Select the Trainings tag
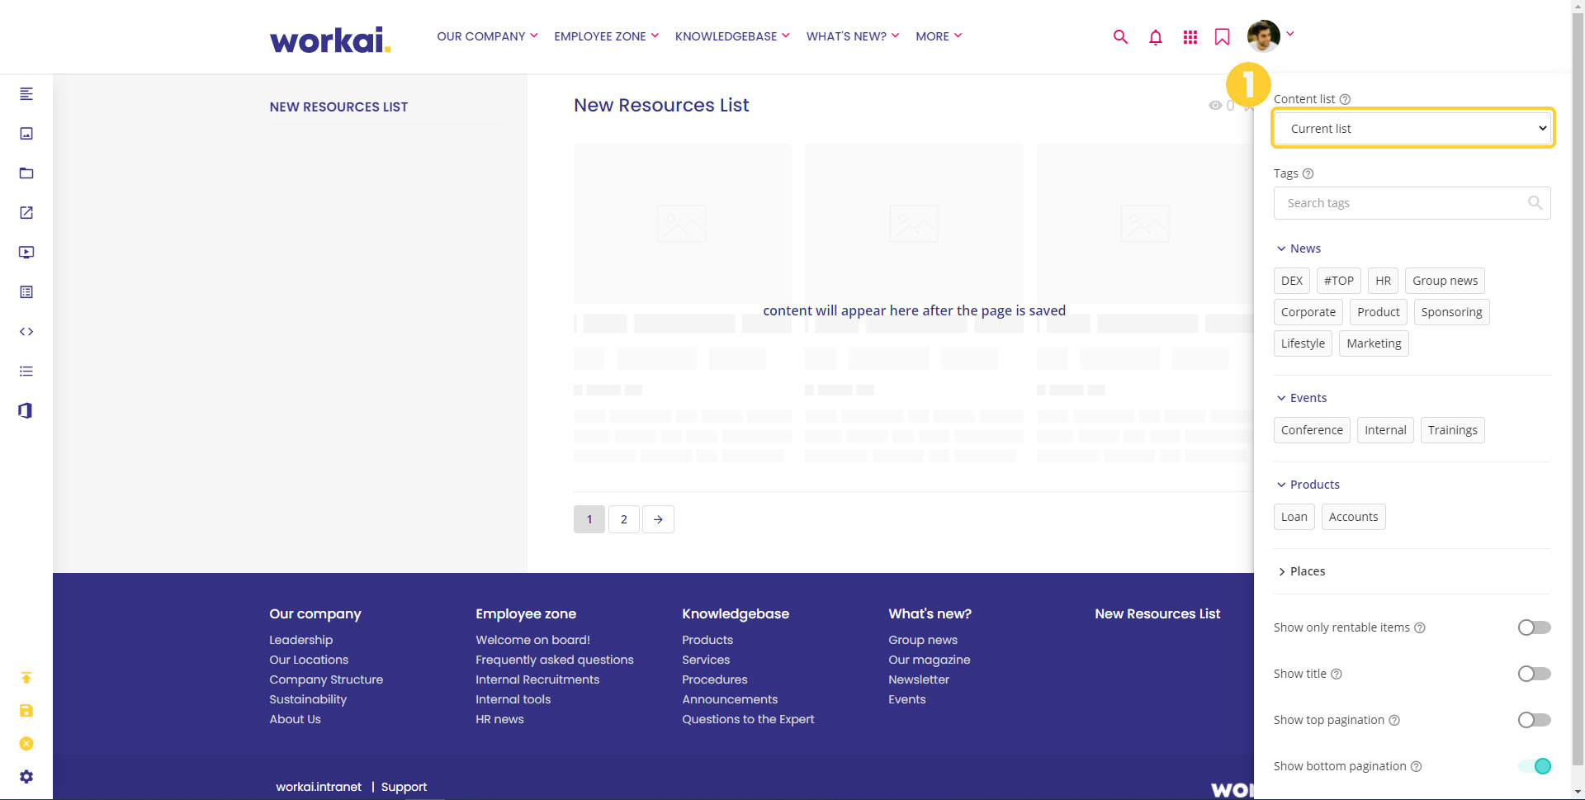The width and height of the screenshot is (1585, 800). point(1452,430)
